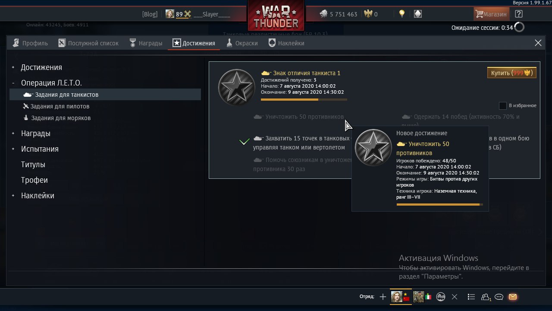
Task: Click the Купить 999 button
Action: [x=511, y=73]
